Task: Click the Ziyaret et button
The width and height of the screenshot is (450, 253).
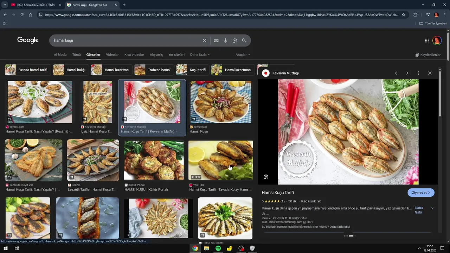Action: 421,193
